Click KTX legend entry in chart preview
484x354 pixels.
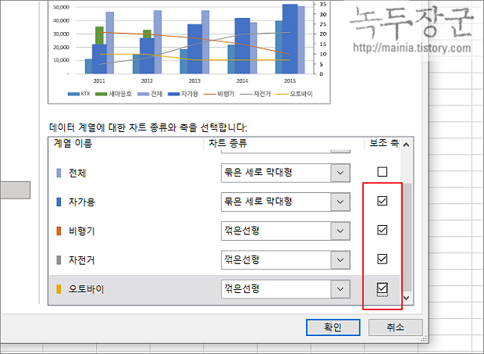79,94
